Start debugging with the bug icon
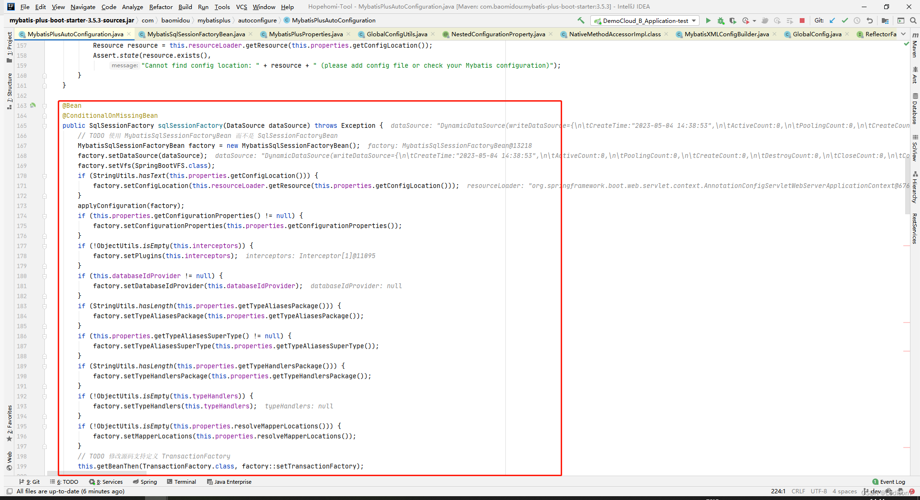This screenshot has width=920, height=500. tap(721, 21)
